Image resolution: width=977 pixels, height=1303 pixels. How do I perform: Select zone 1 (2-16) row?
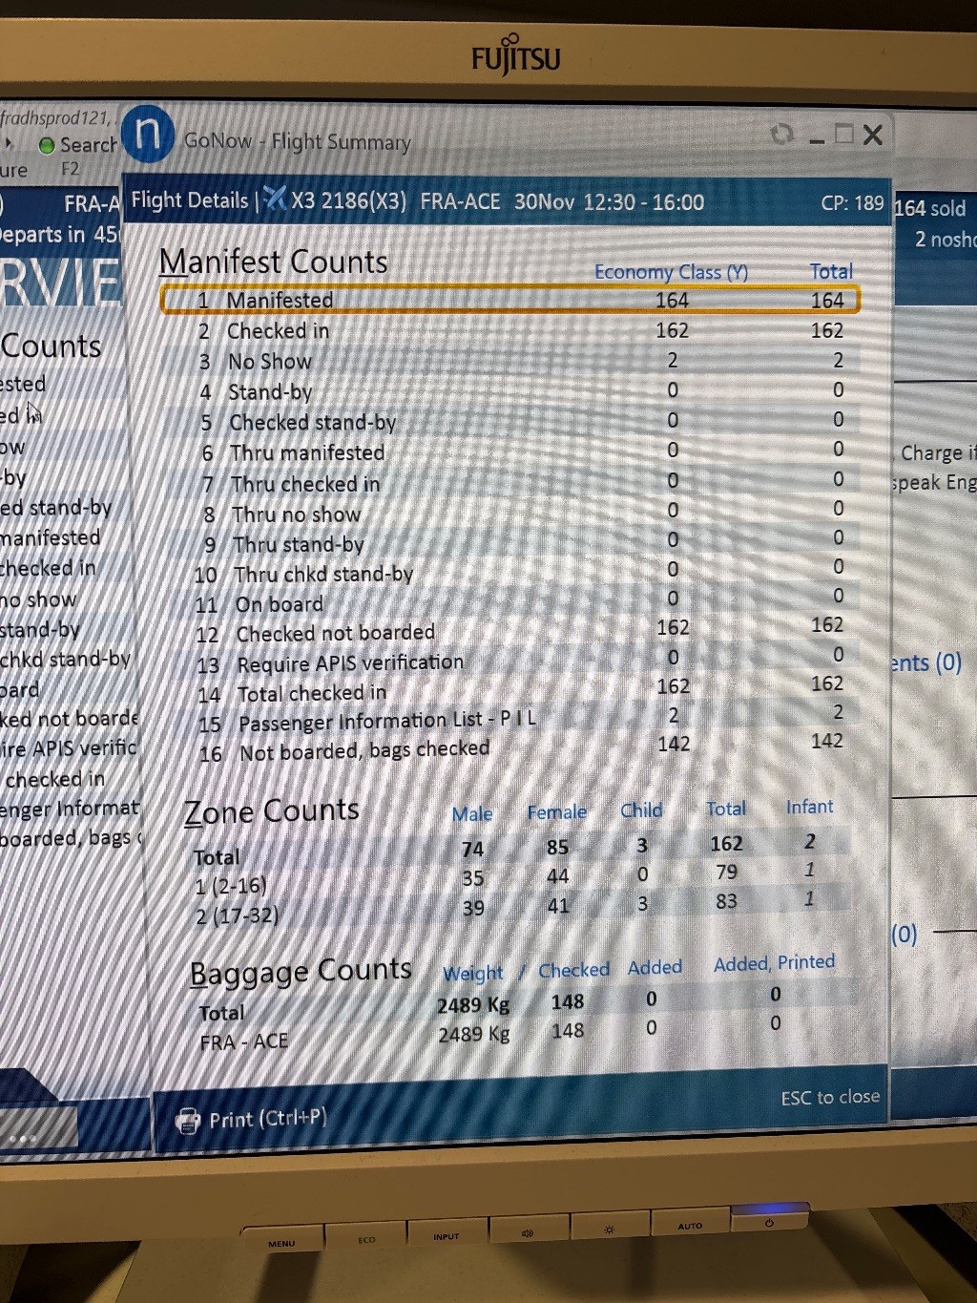point(231,886)
